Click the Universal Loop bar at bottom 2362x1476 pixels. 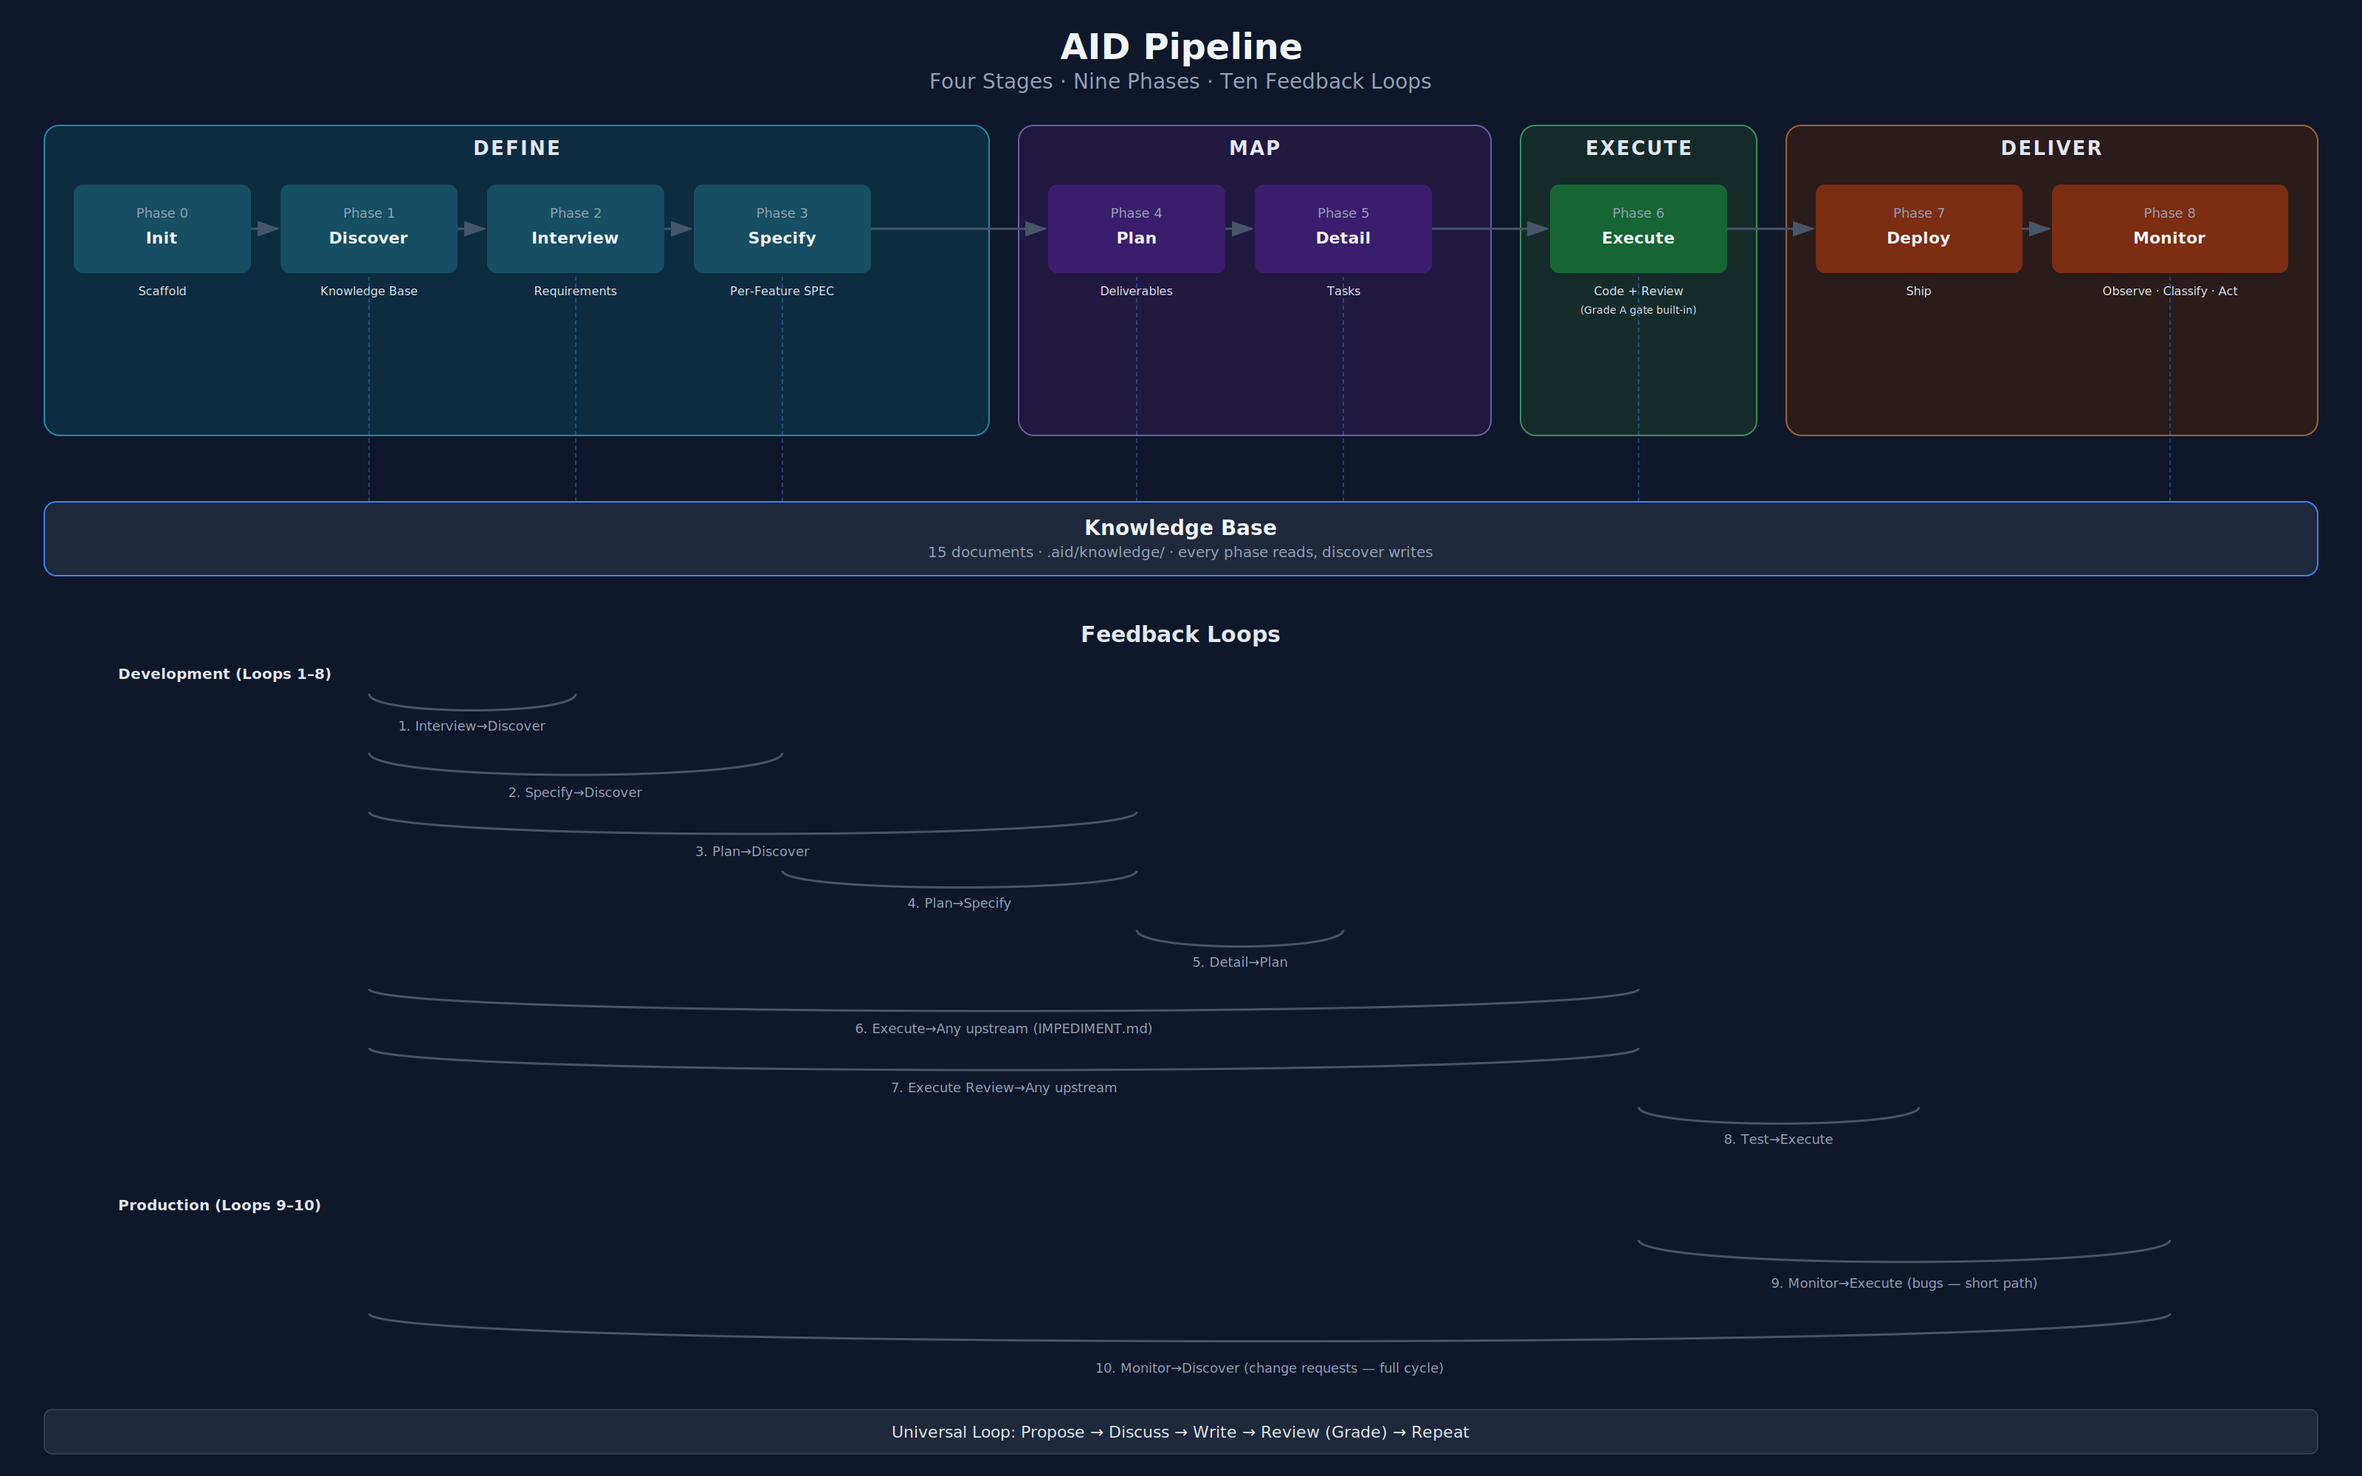click(1180, 1432)
